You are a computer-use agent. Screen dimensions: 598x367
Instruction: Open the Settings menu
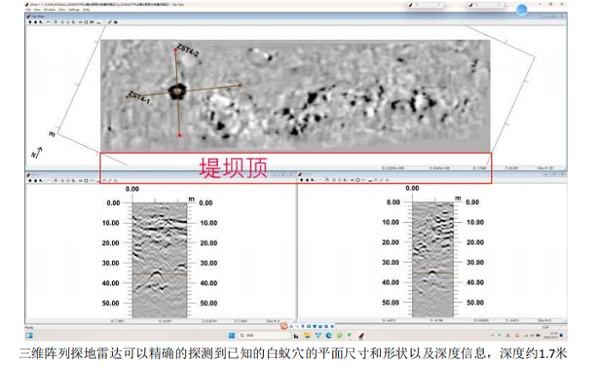tap(75, 9)
